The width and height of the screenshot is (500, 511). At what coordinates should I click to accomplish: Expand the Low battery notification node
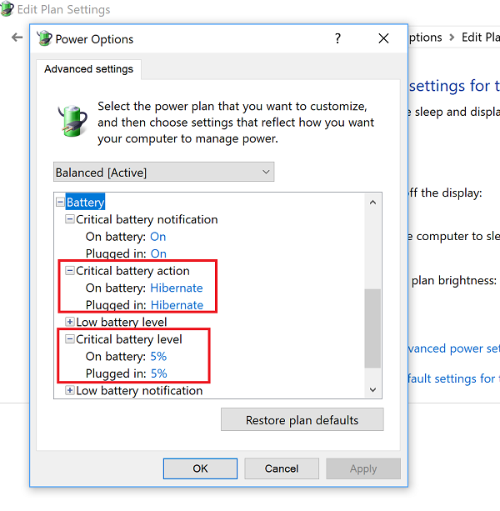[x=70, y=391]
